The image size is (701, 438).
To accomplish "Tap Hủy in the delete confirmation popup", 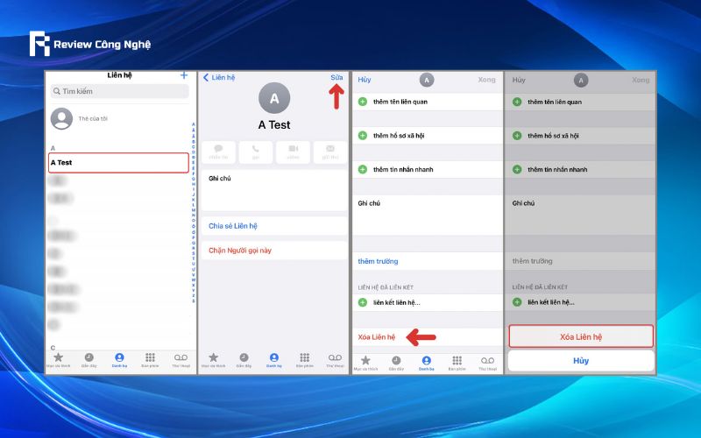I will click(x=581, y=361).
